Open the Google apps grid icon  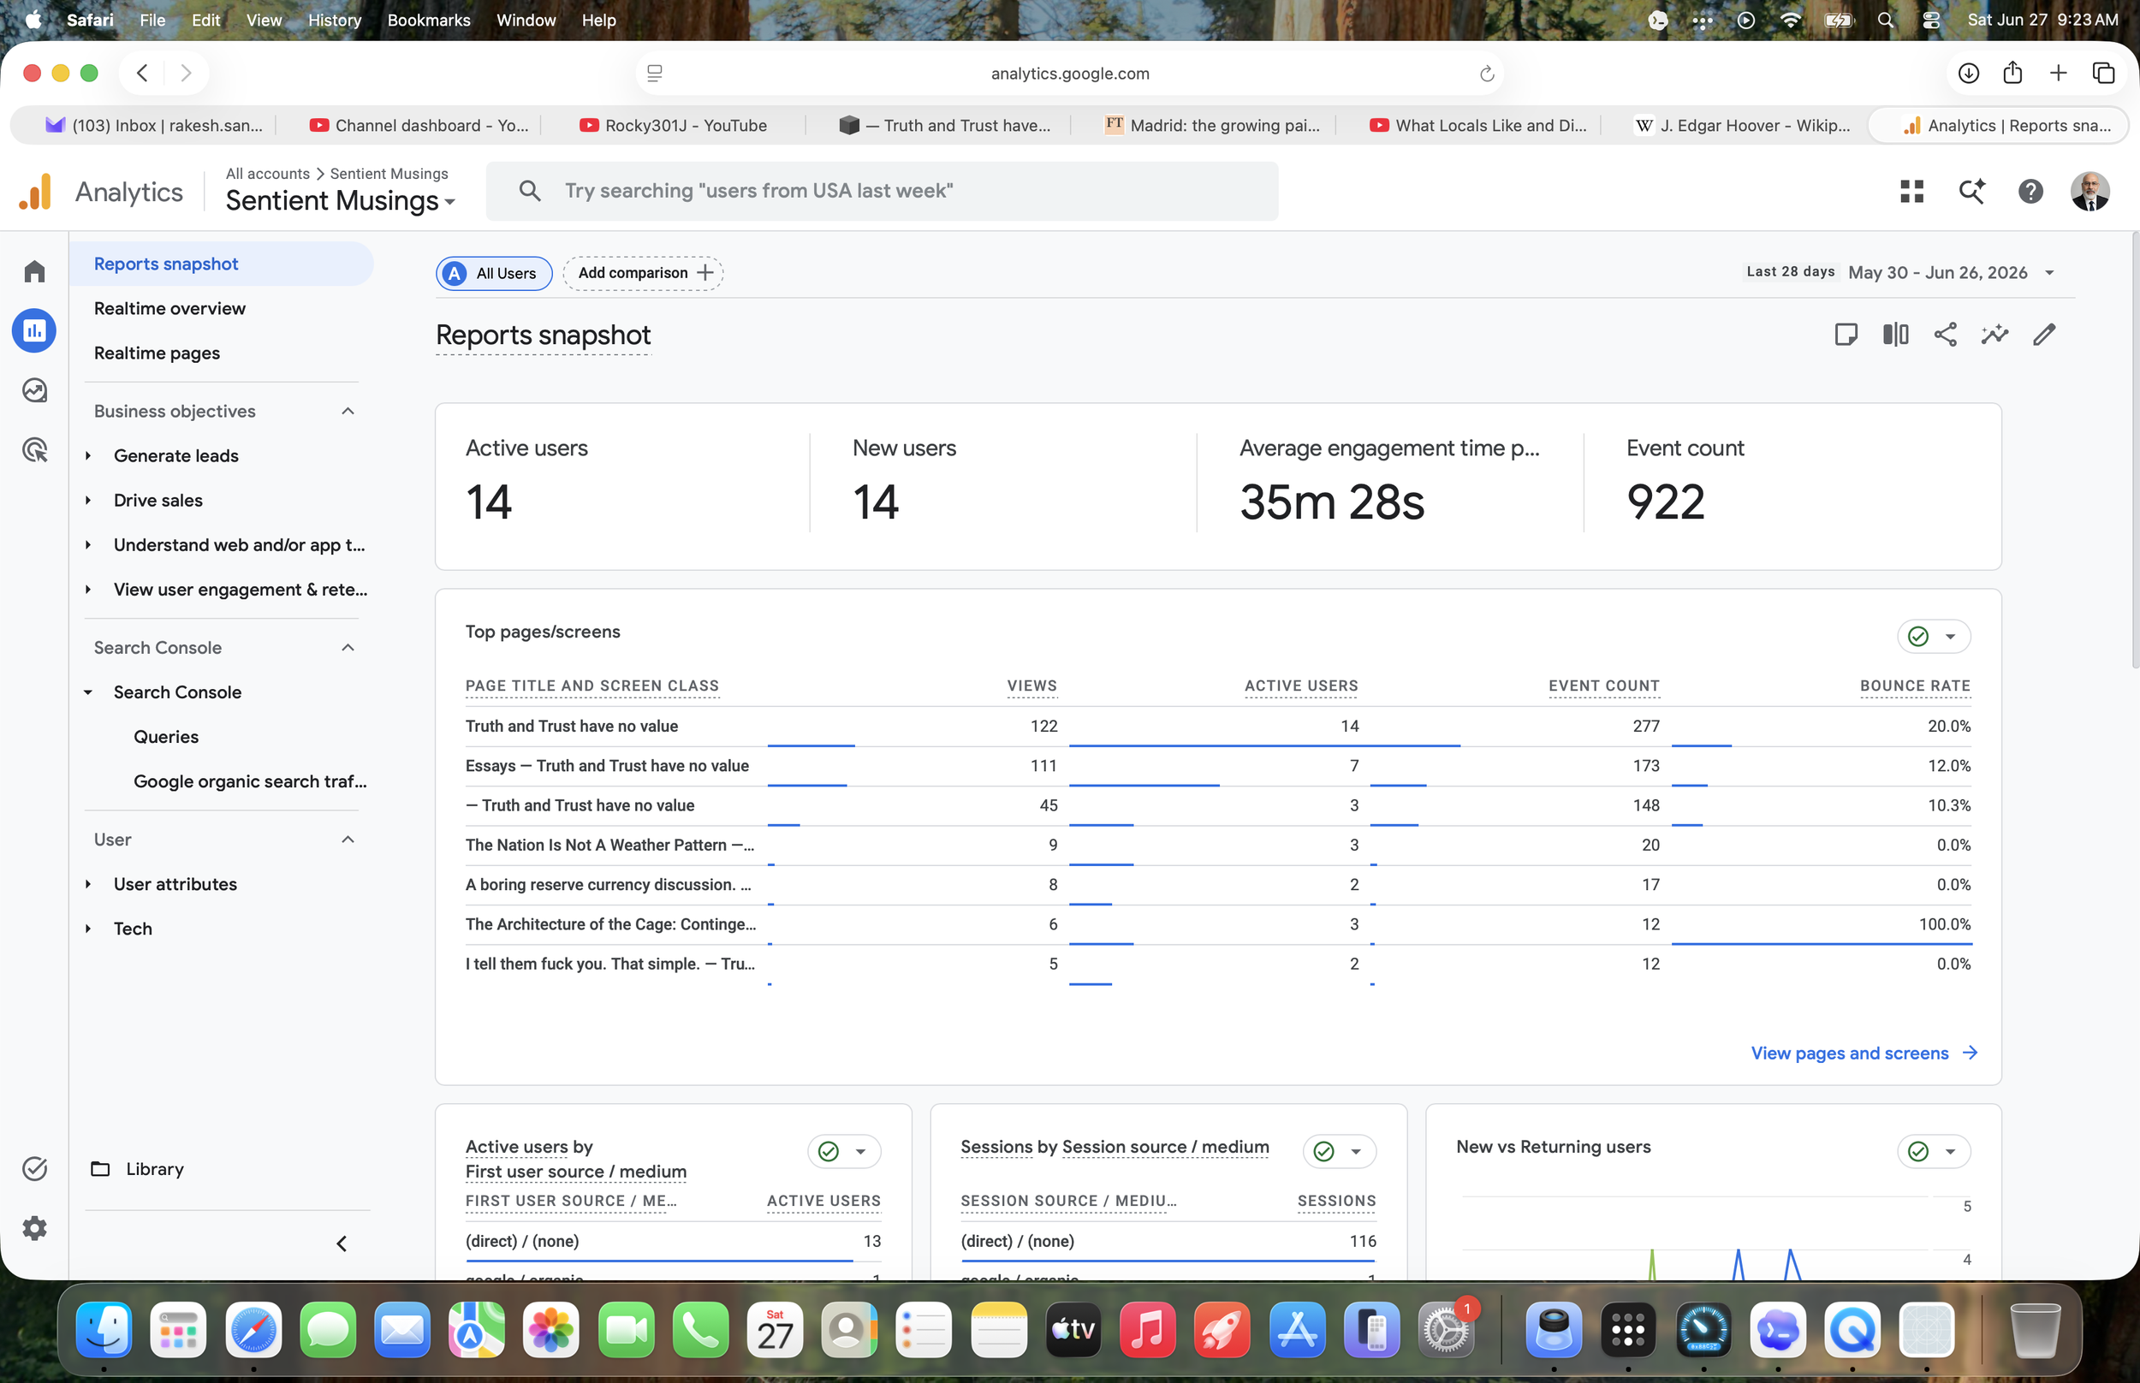1912,192
